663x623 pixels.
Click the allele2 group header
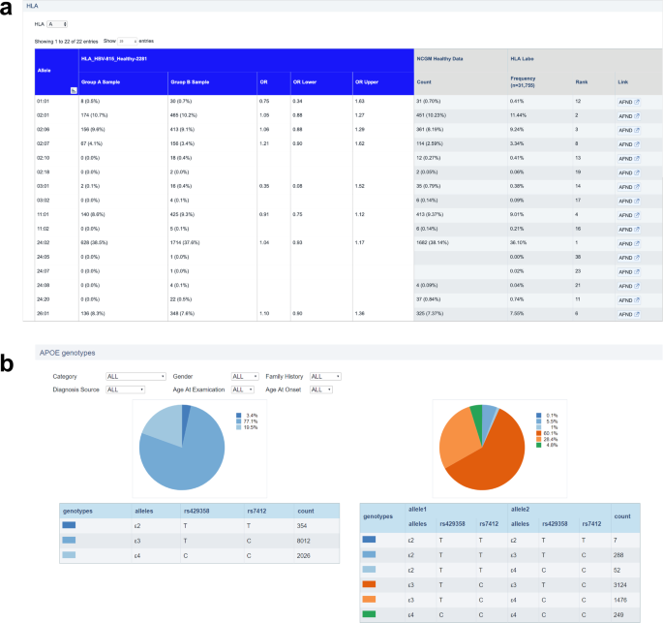click(520, 509)
